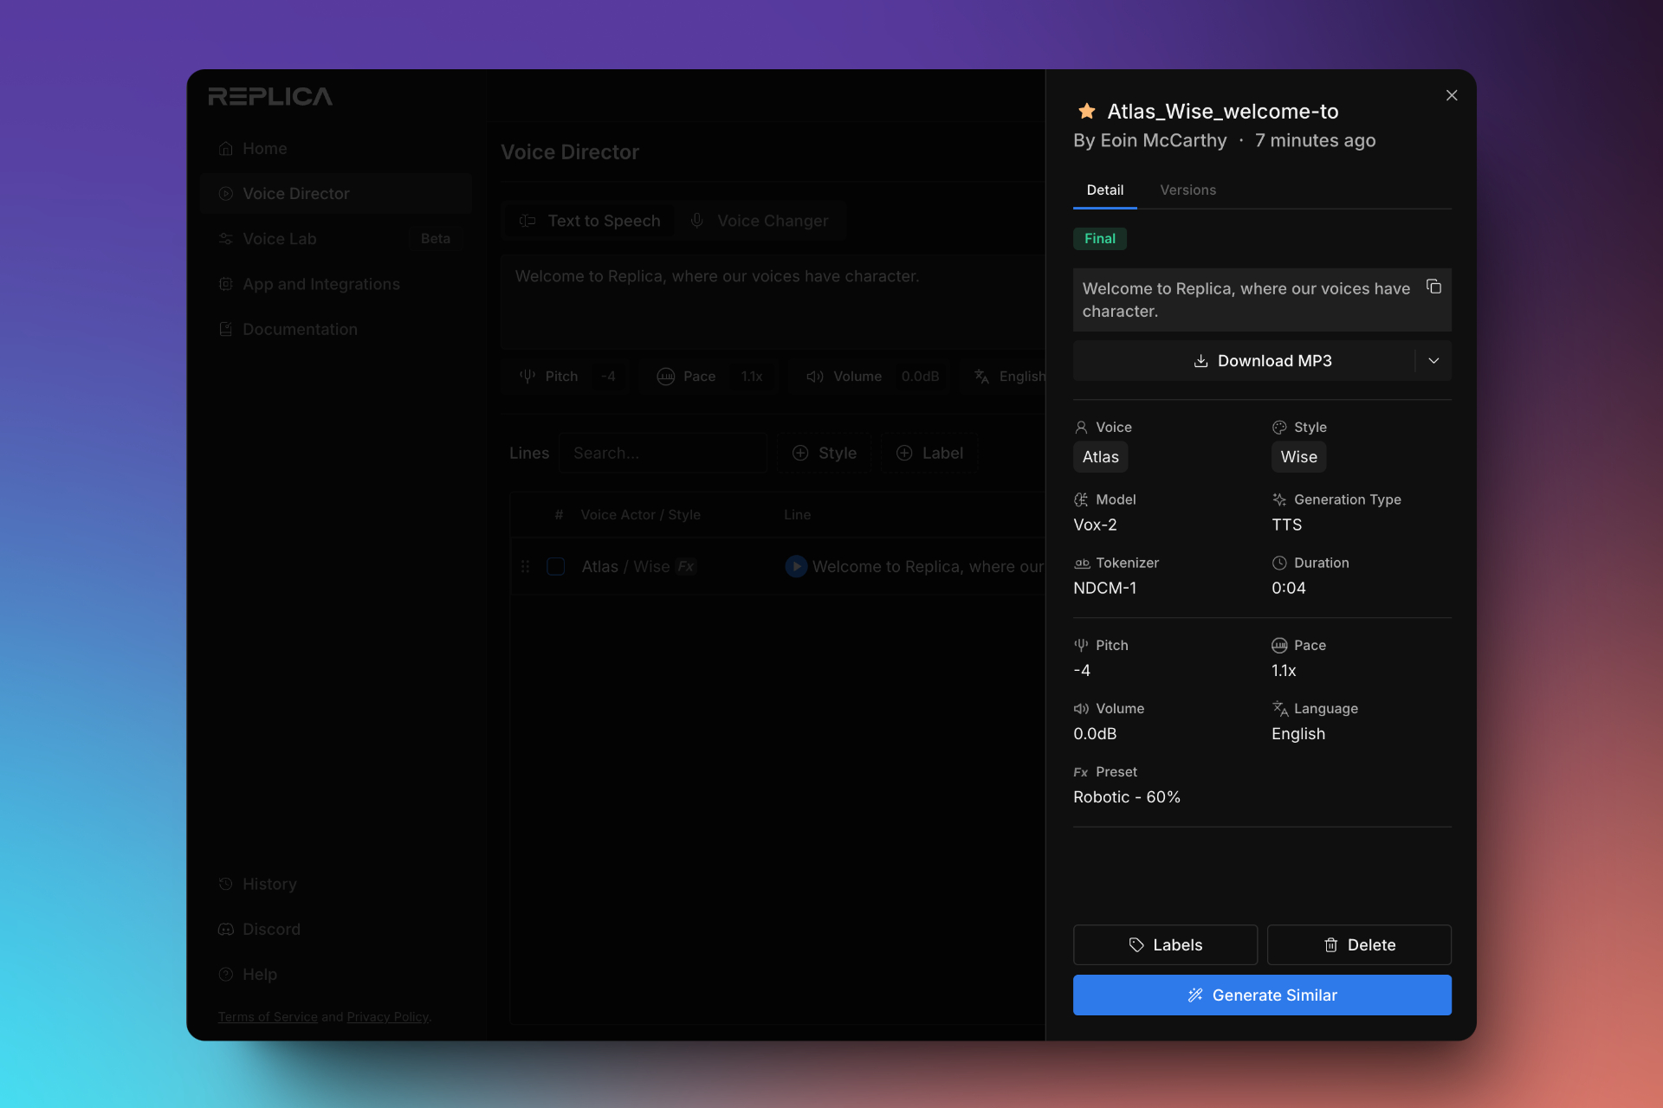
Task: Open History in sidebar
Action: click(336, 884)
